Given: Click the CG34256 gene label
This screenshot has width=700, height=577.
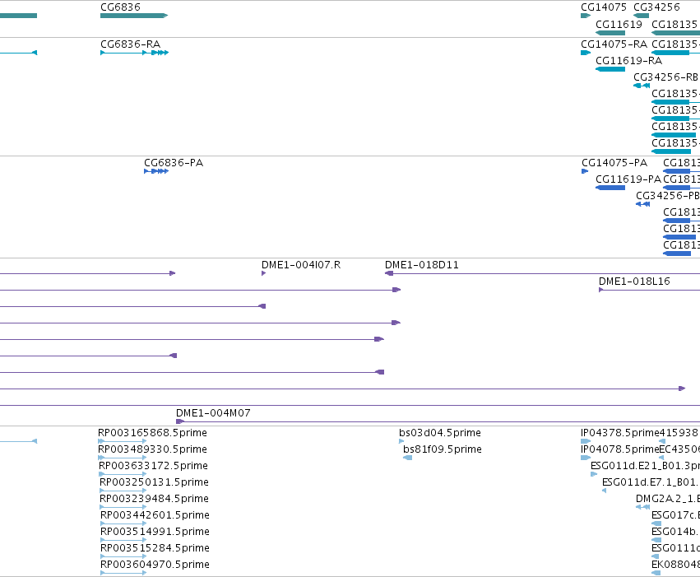Looking at the screenshot, I should click(x=656, y=7).
